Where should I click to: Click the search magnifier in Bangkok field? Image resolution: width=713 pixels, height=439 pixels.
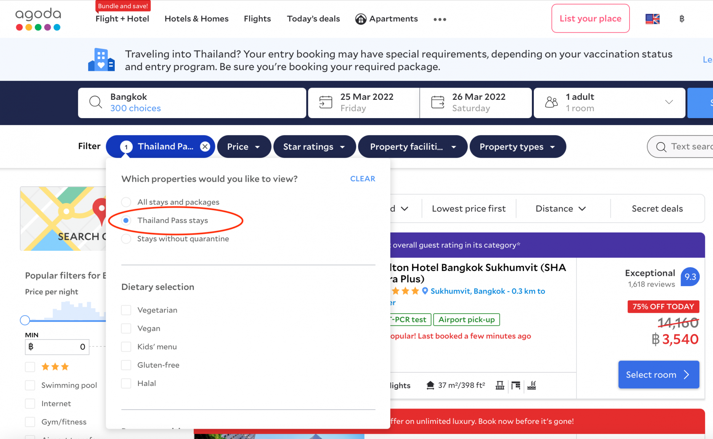[95, 102]
